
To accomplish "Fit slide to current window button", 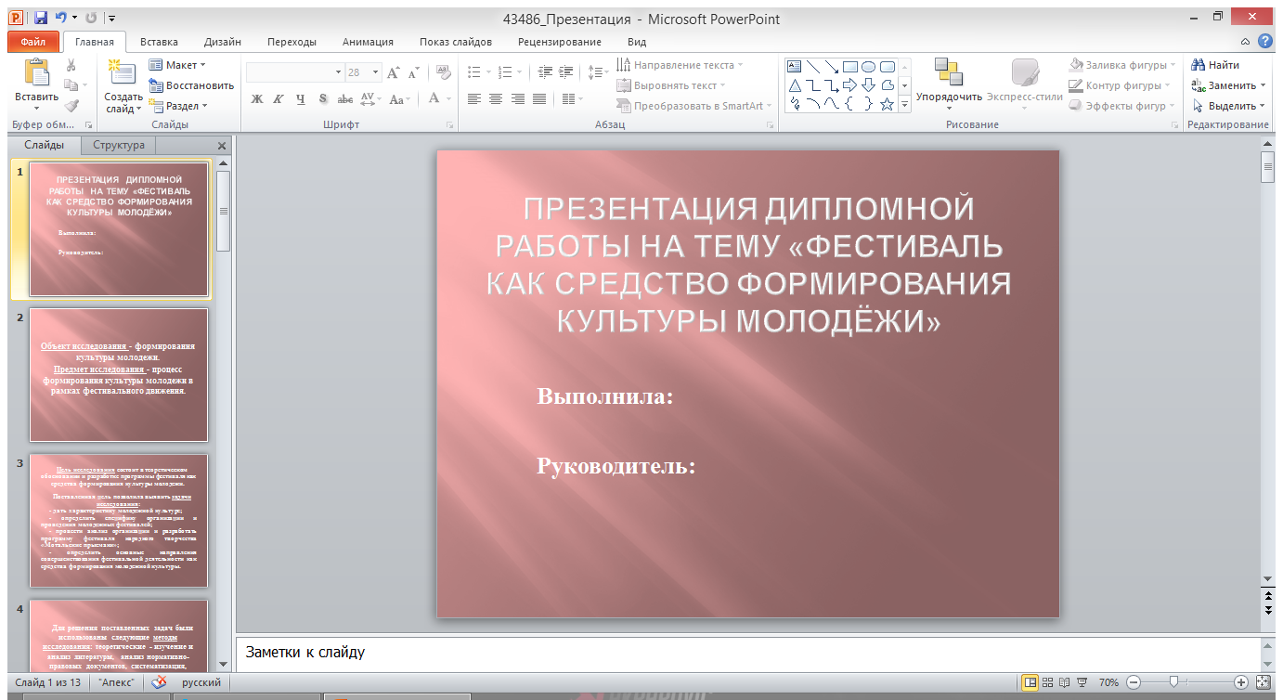I will pyautogui.click(x=1262, y=682).
